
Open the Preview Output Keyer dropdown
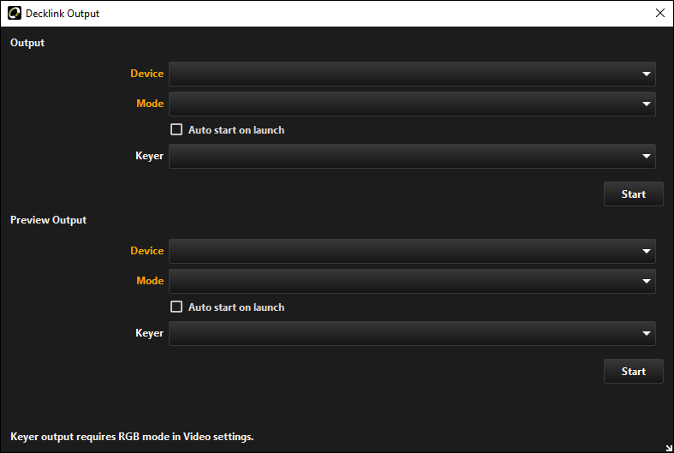click(412, 333)
